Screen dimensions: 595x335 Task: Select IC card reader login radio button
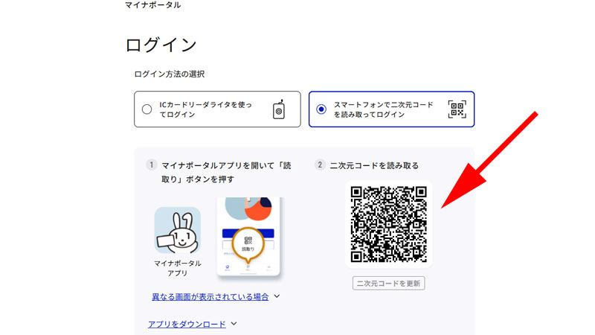point(147,109)
